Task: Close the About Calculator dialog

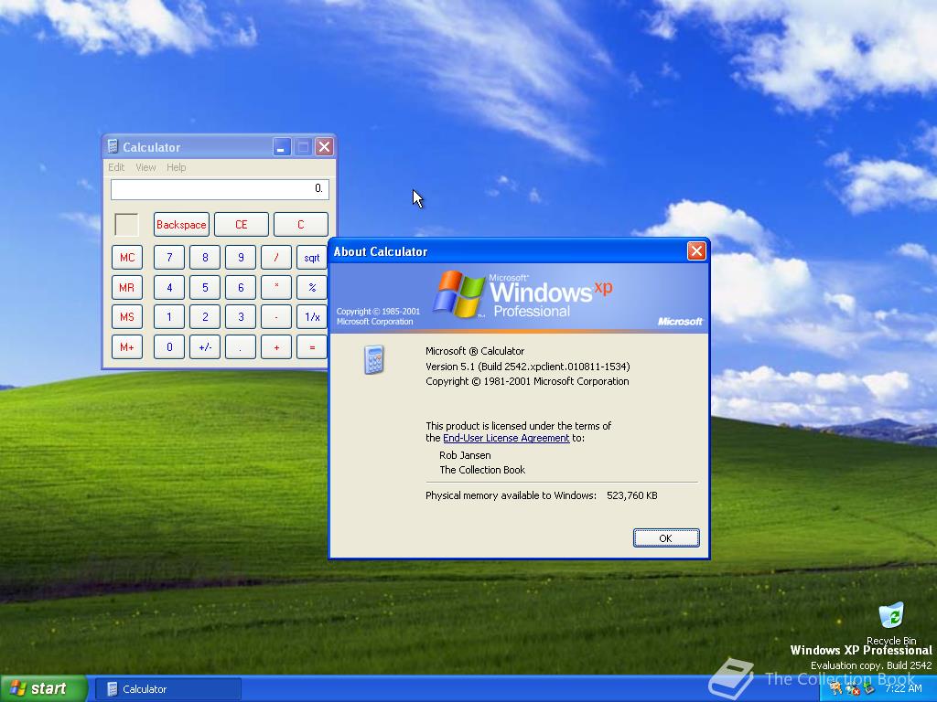Action: point(696,251)
